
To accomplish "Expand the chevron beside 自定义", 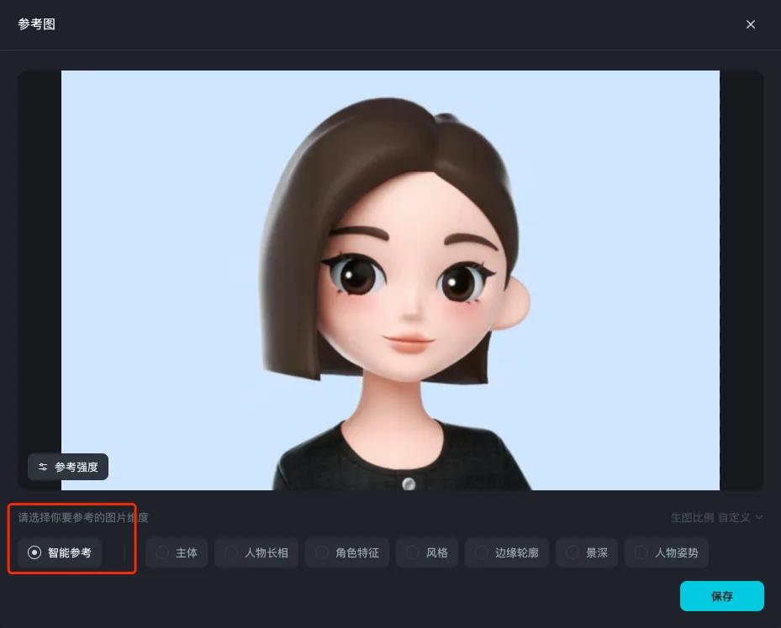I will click(758, 517).
